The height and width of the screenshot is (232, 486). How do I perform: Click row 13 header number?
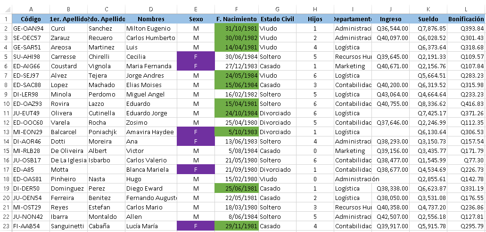click(x=6, y=132)
